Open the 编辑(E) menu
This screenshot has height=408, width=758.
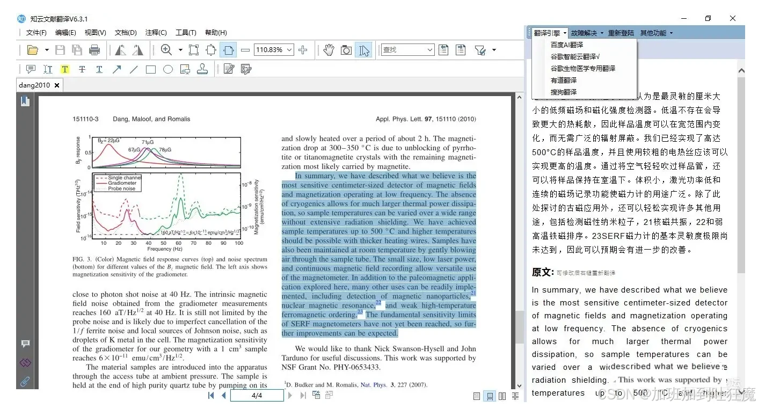[x=65, y=33]
